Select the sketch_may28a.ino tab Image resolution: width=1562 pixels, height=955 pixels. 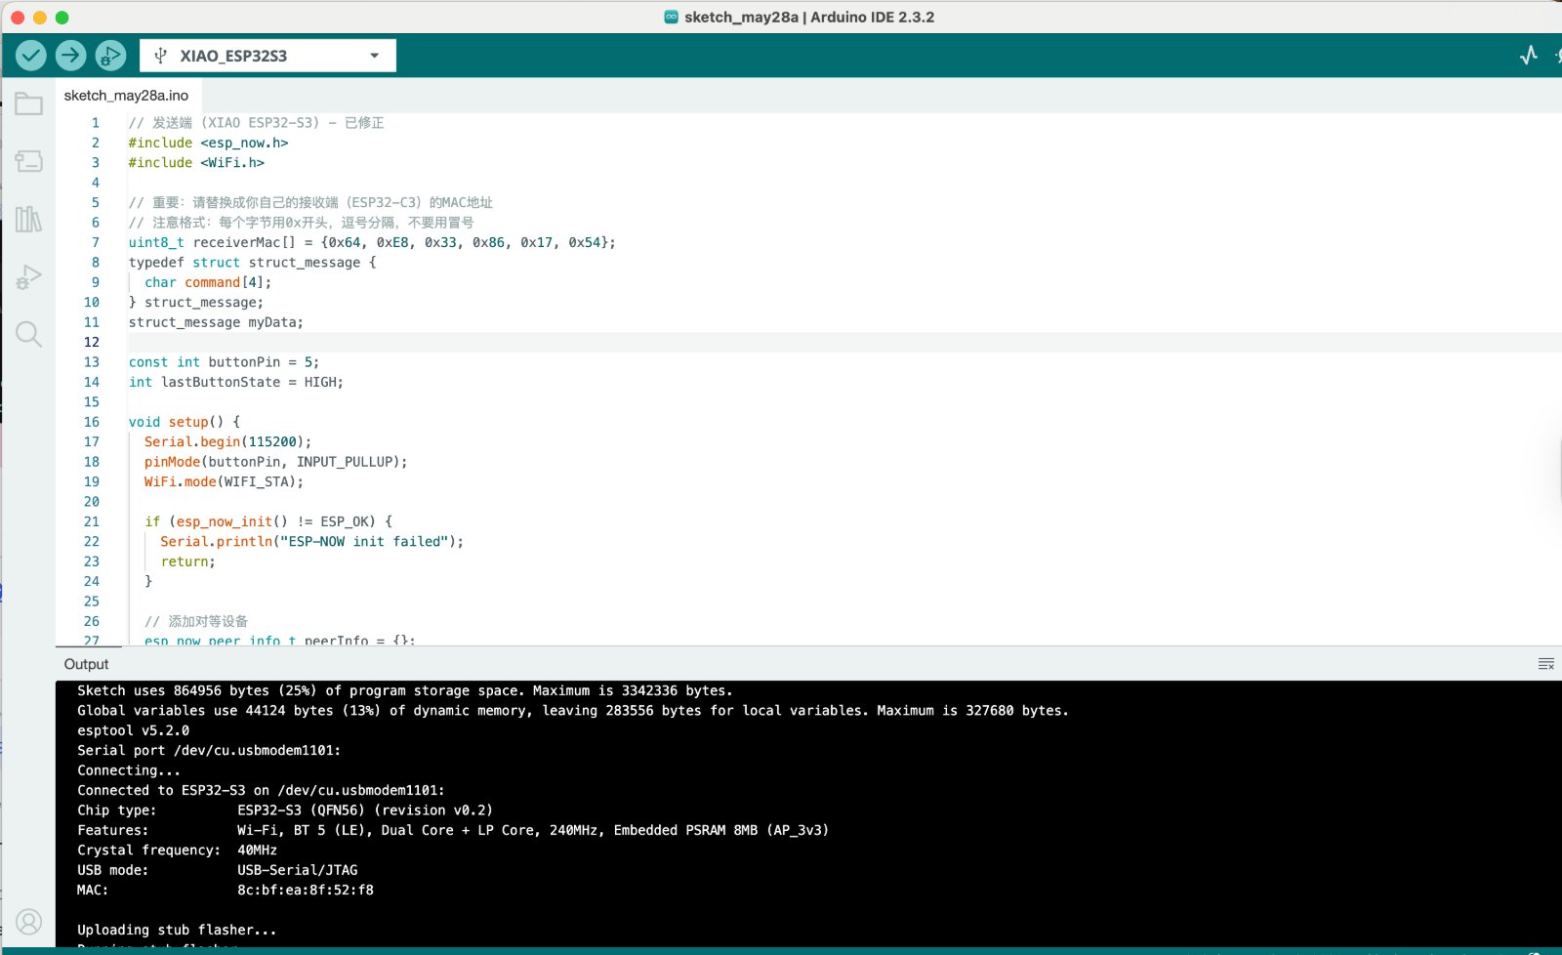coord(126,95)
